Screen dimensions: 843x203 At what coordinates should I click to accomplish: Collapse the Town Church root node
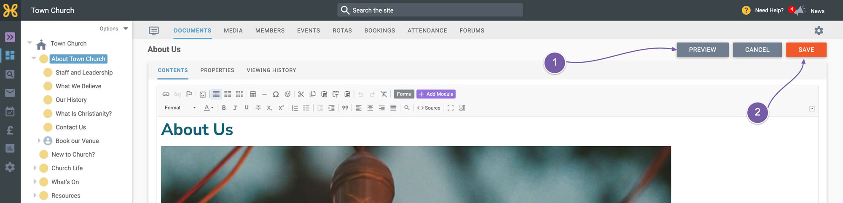(x=30, y=42)
